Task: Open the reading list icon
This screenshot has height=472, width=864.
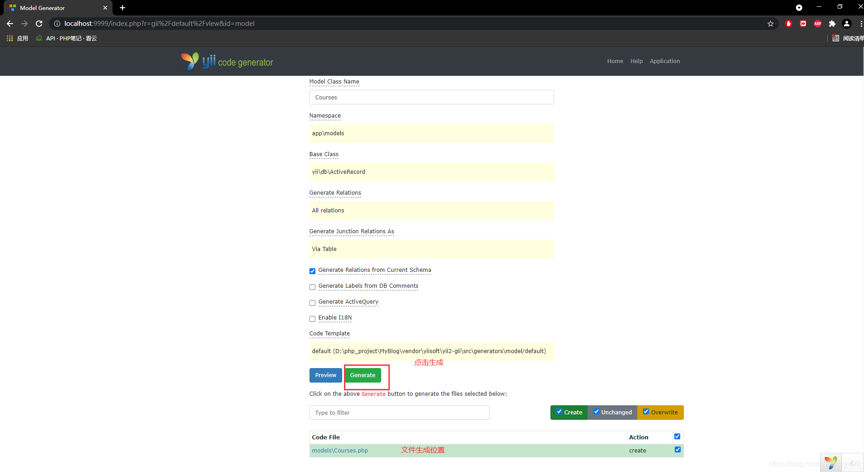Action: pyautogui.click(x=836, y=38)
